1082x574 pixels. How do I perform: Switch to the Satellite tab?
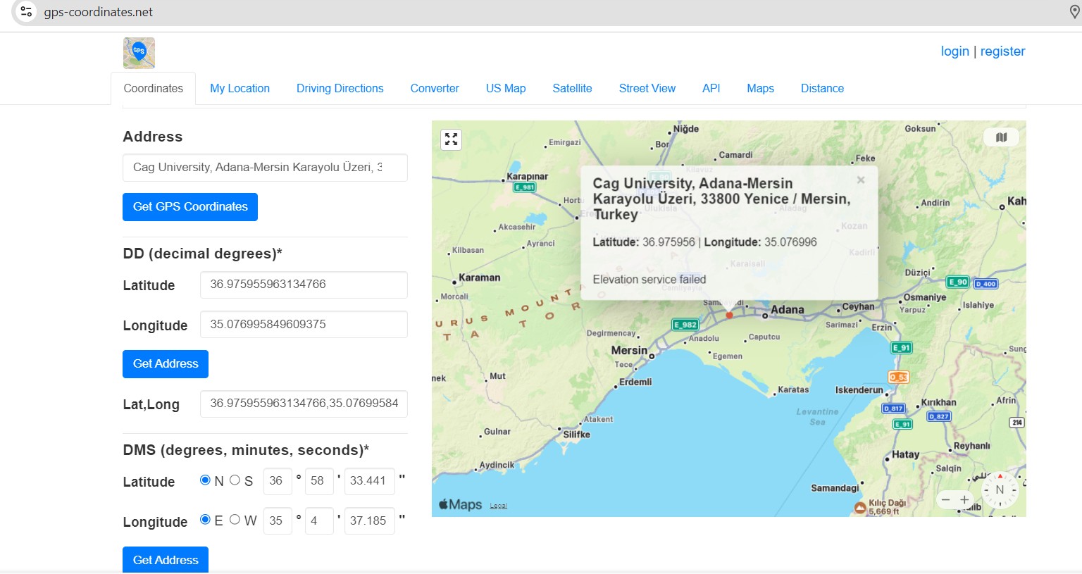pyautogui.click(x=572, y=88)
